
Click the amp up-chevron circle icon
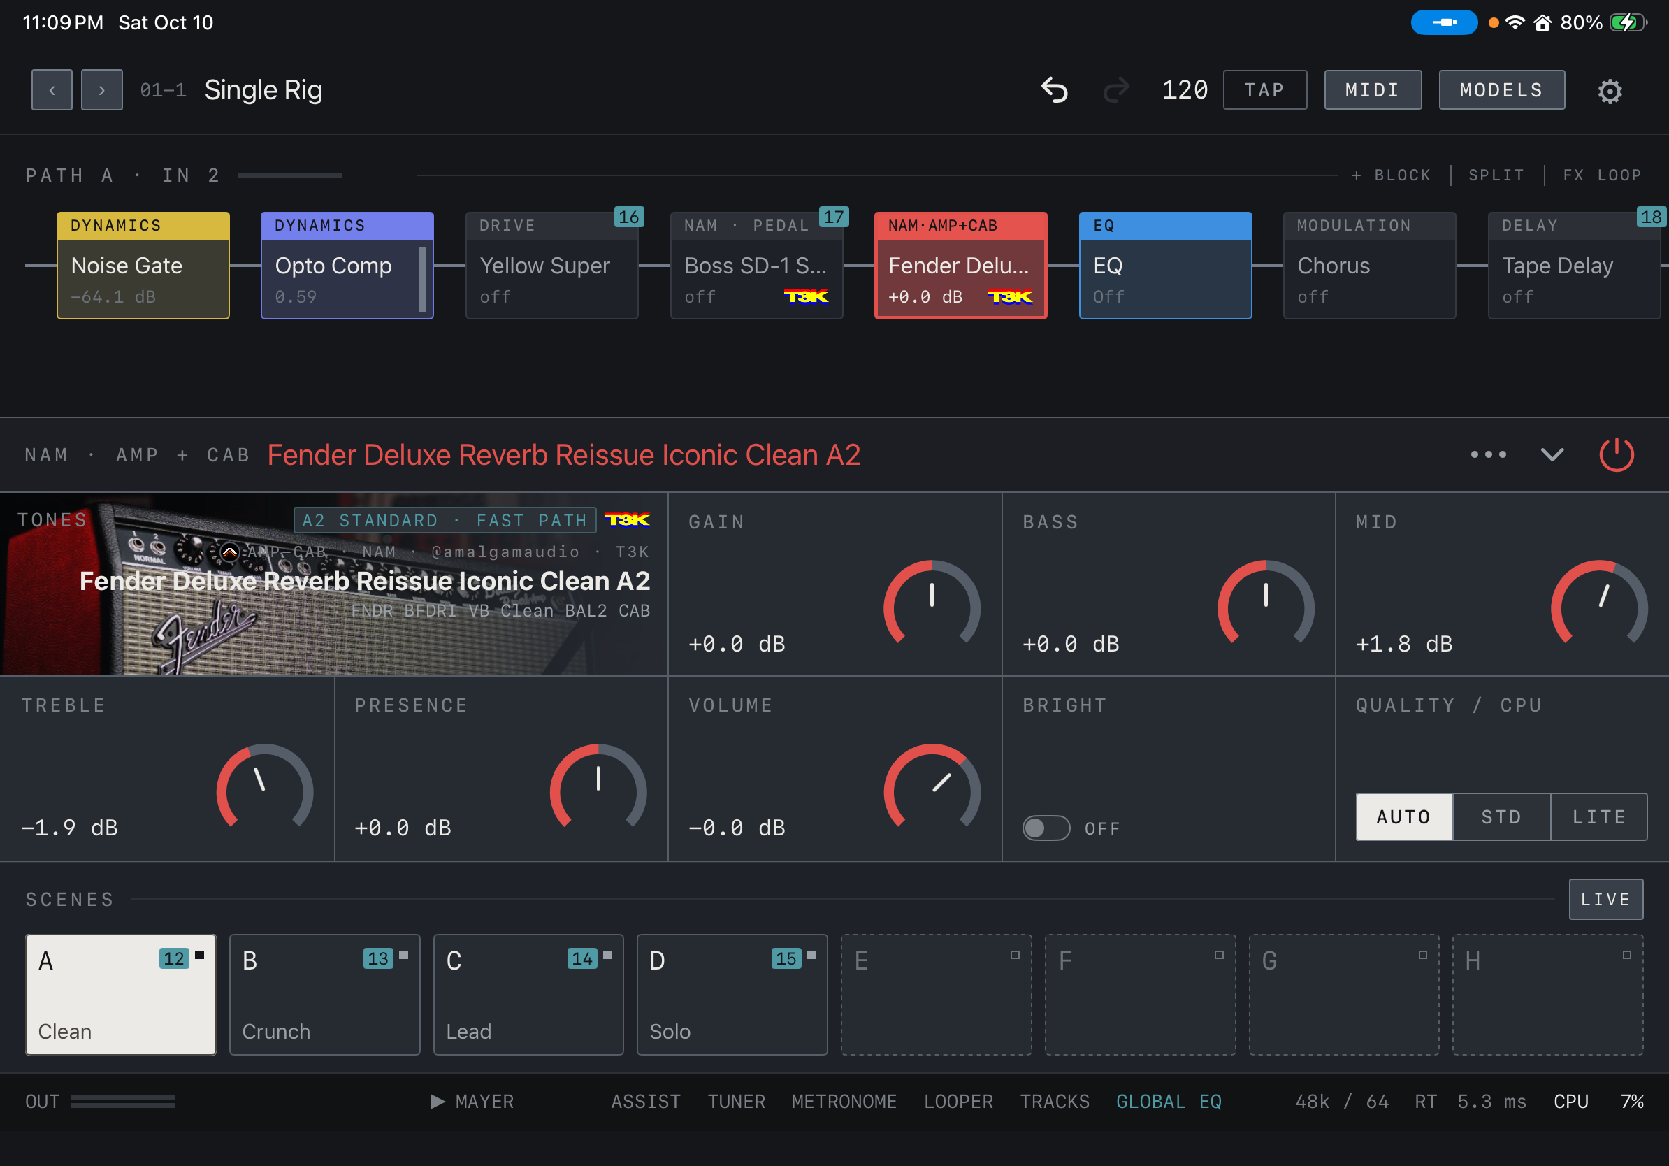tap(230, 552)
